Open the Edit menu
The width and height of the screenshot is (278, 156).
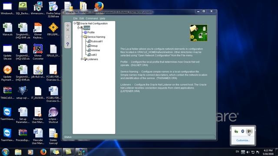click(x=82, y=18)
